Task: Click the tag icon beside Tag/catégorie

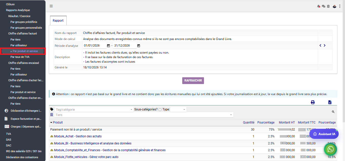Action: point(52,109)
